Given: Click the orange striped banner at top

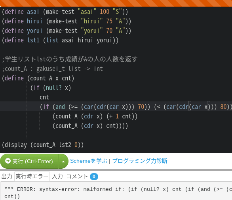Looking at the screenshot, I should (x=116, y=3).
